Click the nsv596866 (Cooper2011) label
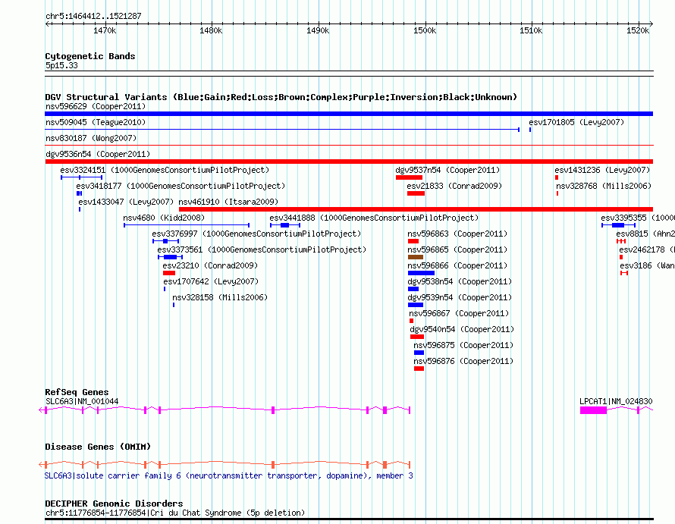The width and height of the screenshot is (675, 524). (x=457, y=265)
